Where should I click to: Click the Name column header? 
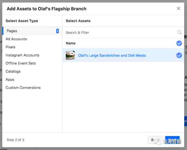tap(71, 43)
